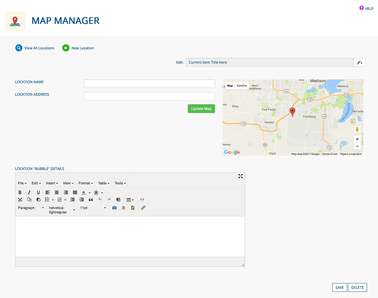The height and width of the screenshot is (298, 378).
Task: Click the Update Map button
Action: click(201, 109)
